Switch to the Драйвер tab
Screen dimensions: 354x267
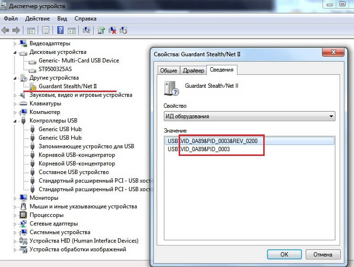(193, 71)
